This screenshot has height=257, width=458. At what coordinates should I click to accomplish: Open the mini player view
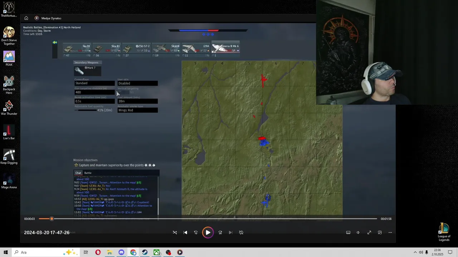tap(380, 232)
